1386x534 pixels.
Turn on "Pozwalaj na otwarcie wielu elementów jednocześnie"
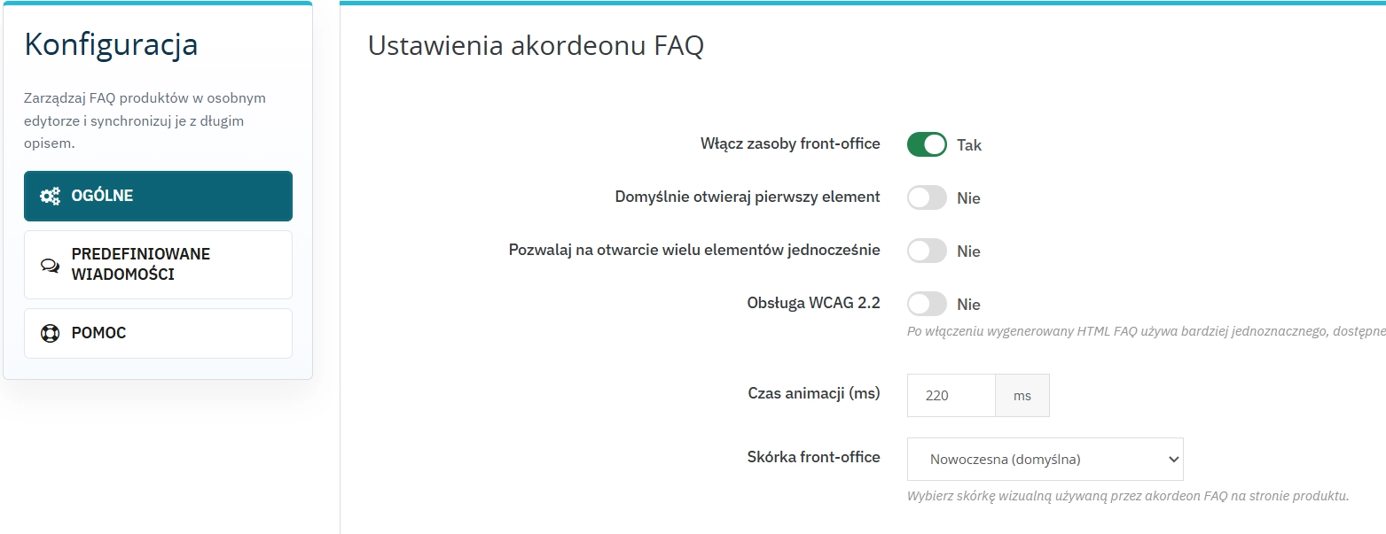tap(926, 250)
